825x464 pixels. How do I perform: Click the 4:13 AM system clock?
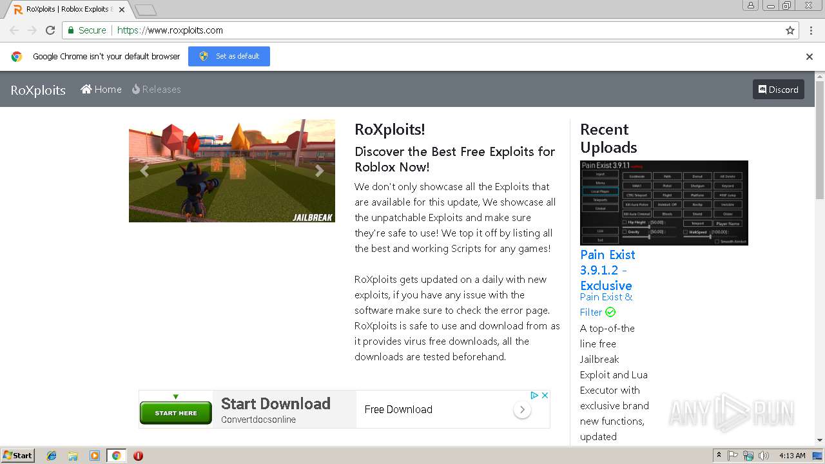[x=792, y=456]
